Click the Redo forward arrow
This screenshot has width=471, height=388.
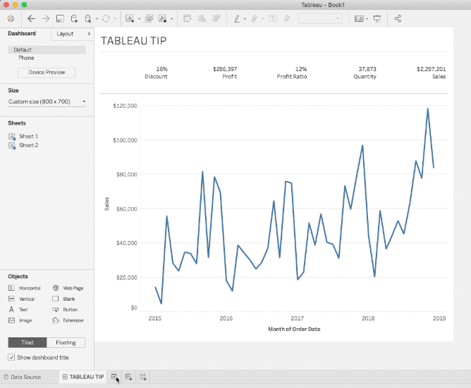[x=46, y=18]
